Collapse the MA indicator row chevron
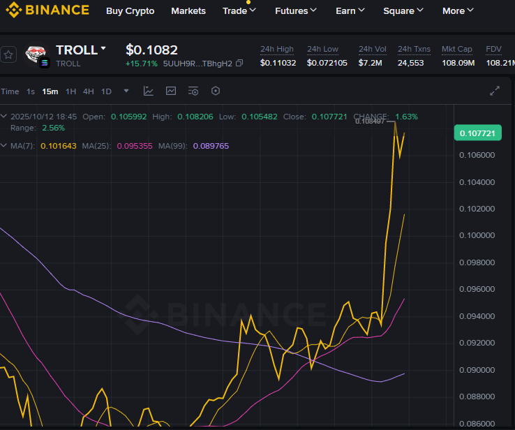Viewport: 515px width, 430px height. [x=3, y=145]
